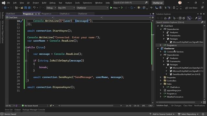
Task: Click the Live Share button
Action: click(x=191, y=8)
